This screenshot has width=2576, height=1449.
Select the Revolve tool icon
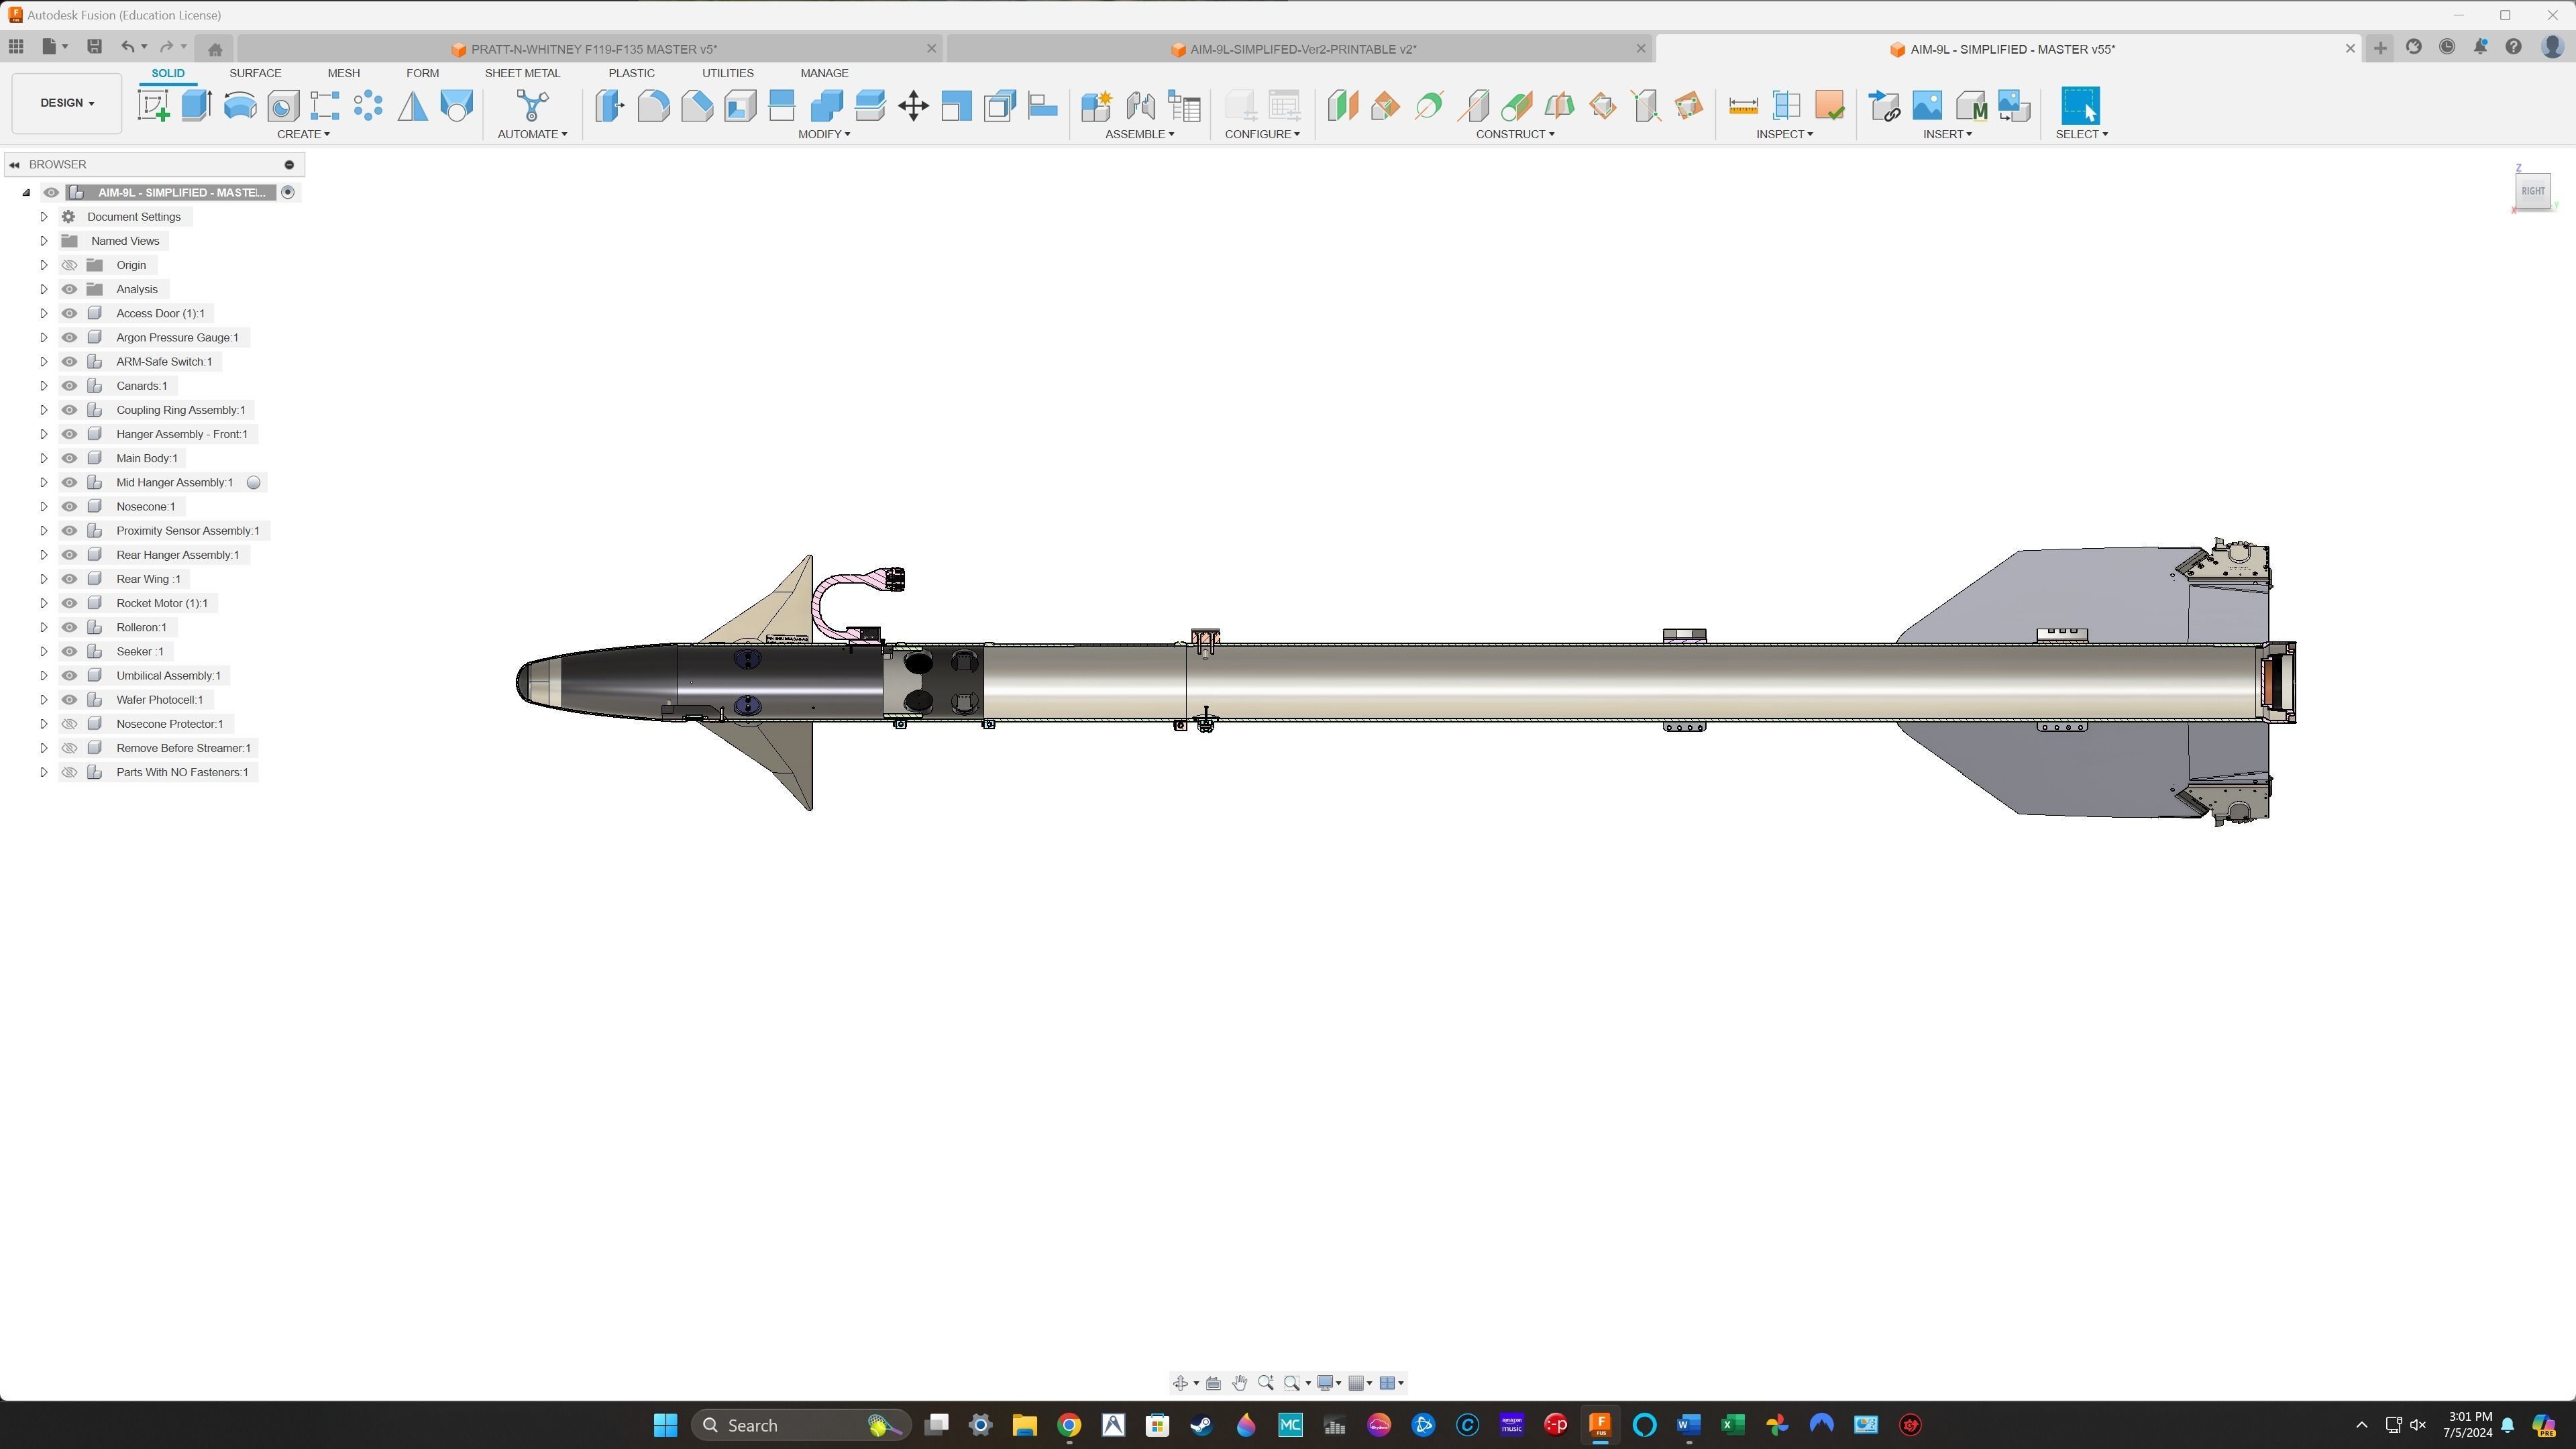(x=240, y=105)
